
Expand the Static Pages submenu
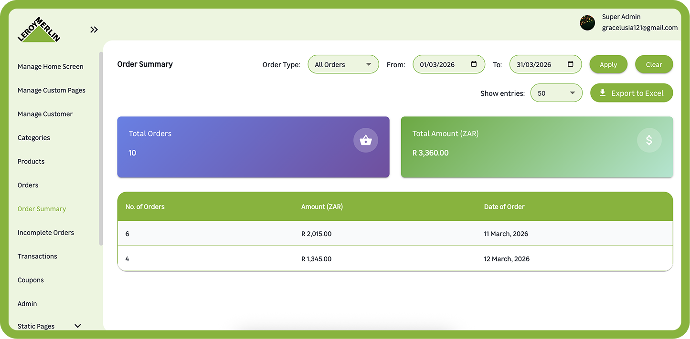click(78, 326)
